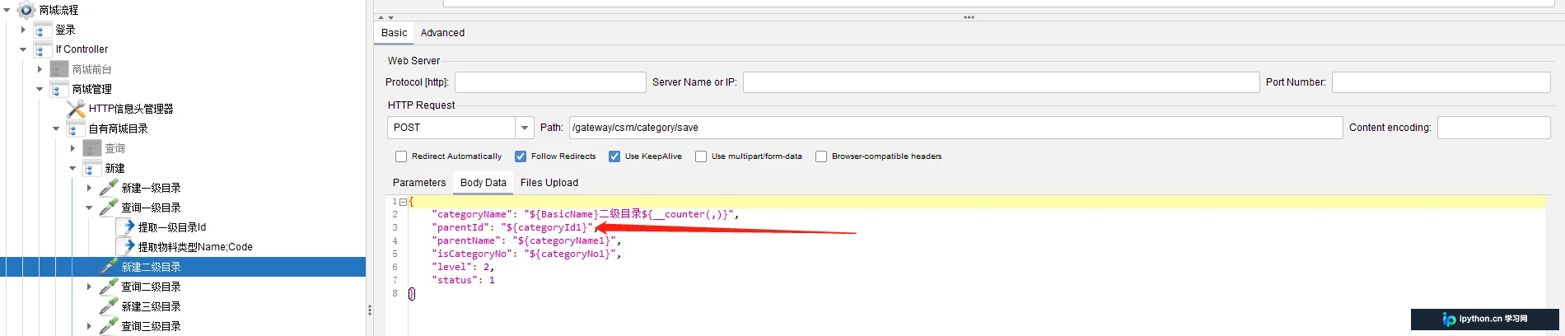Click the 查询一级目录 sampler pipette icon
1565x336 pixels.
point(109,208)
